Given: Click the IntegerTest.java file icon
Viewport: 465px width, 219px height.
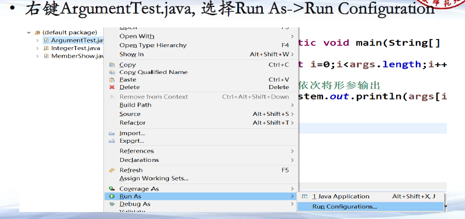Looking at the screenshot, I should coord(46,48).
